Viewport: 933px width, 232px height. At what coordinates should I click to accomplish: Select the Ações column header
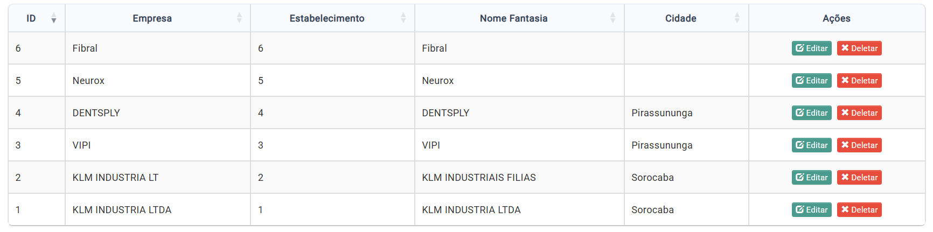(836, 18)
